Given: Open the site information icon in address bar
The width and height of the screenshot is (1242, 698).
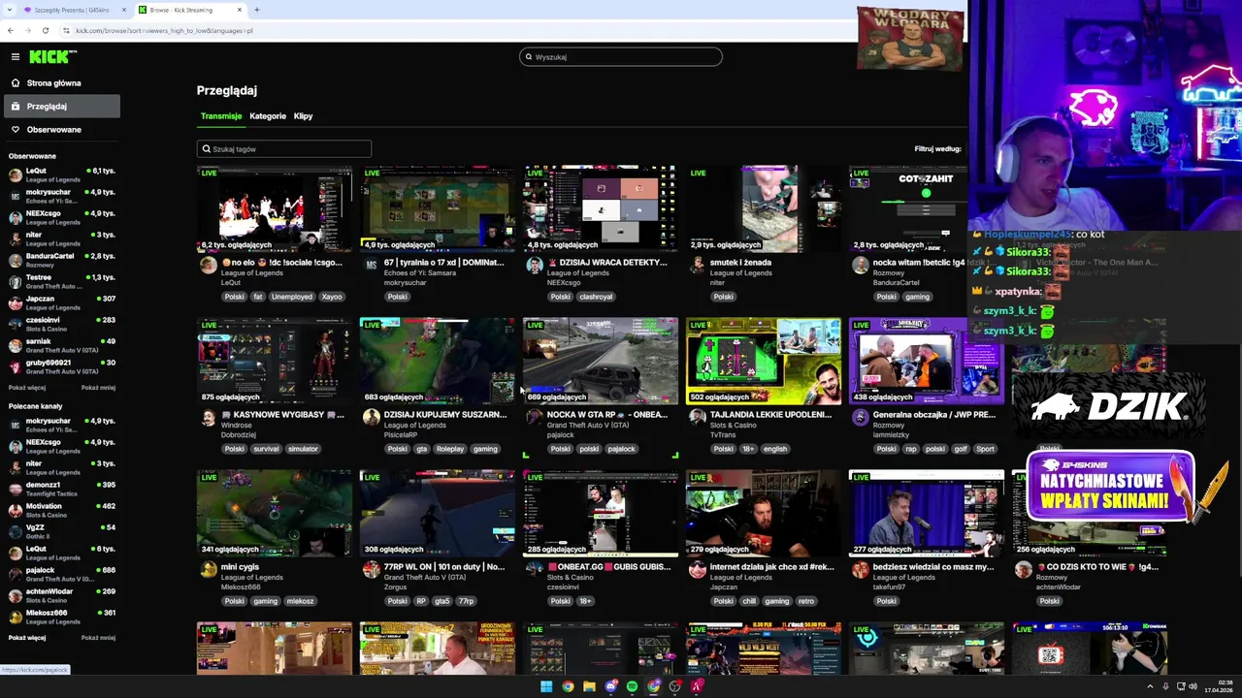Looking at the screenshot, I should coord(66,30).
